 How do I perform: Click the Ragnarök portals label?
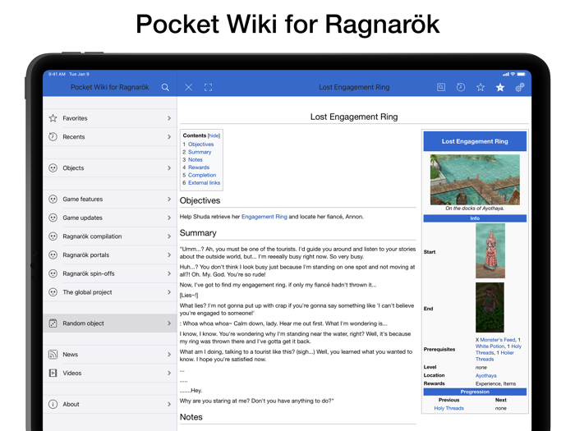85,254
